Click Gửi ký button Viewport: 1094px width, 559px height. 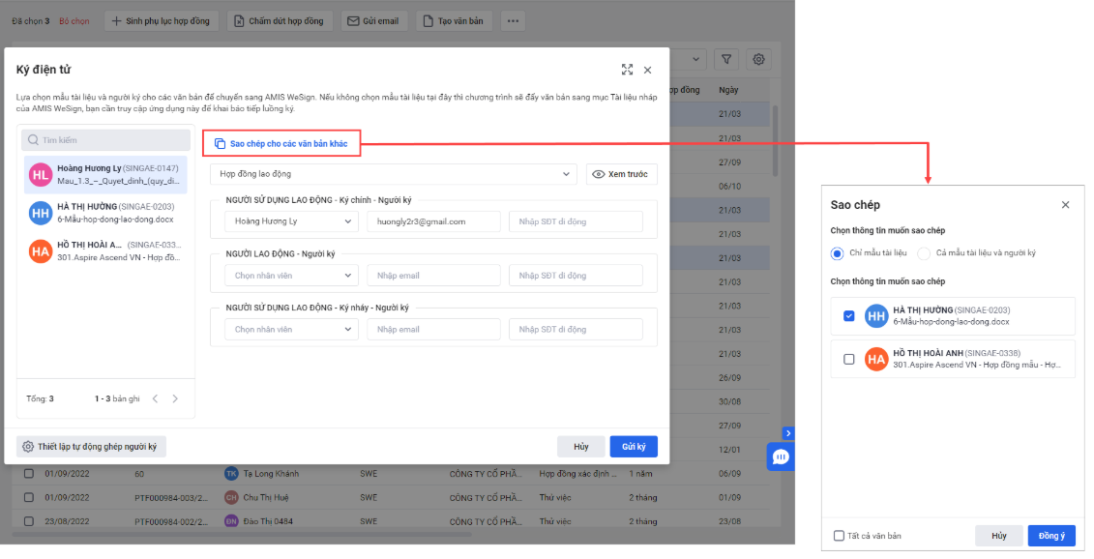[634, 447]
